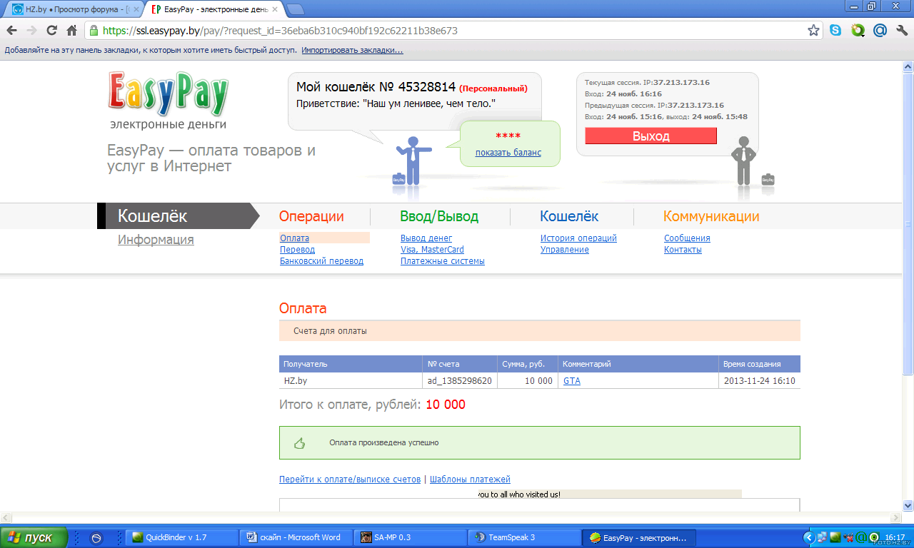The image size is (914, 548).
Task: Open the Сообщения link
Action: click(687, 238)
